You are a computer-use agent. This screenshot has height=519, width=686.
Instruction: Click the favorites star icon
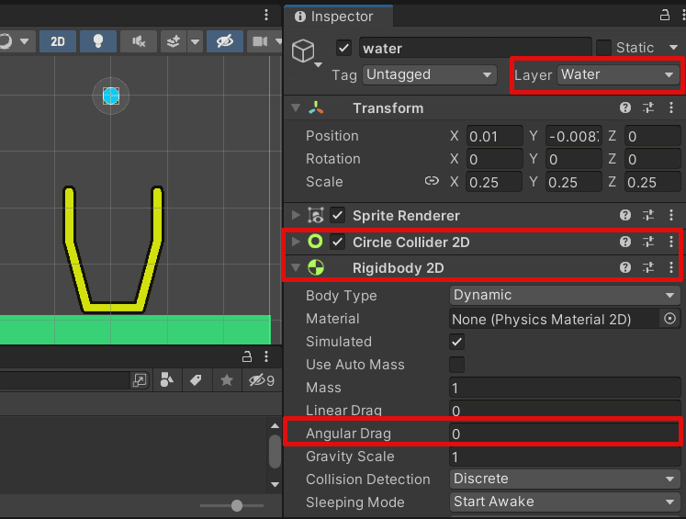[x=226, y=380]
